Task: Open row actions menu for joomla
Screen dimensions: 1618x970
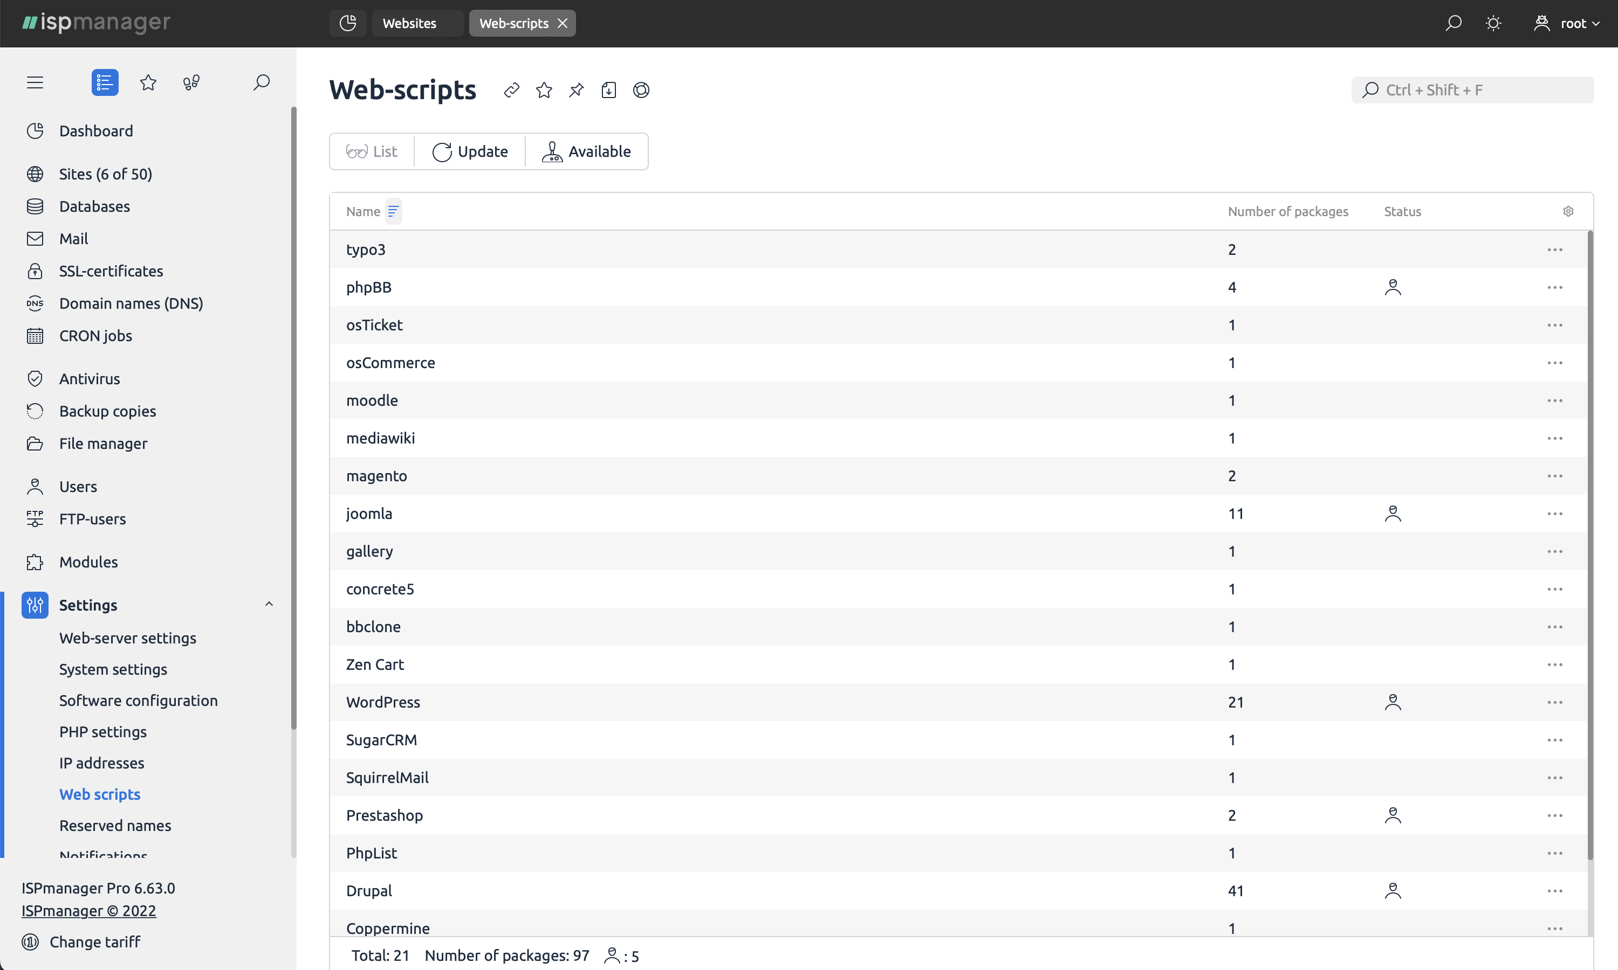Action: click(x=1555, y=514)
